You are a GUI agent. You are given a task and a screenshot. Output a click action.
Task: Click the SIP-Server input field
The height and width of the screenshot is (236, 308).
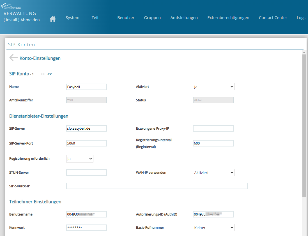pos(86,128)
